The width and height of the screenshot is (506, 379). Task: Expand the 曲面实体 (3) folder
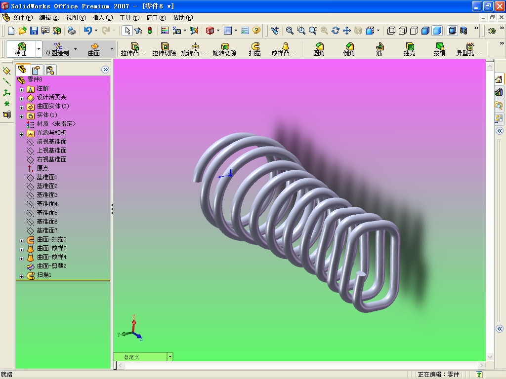coord(21,108)
